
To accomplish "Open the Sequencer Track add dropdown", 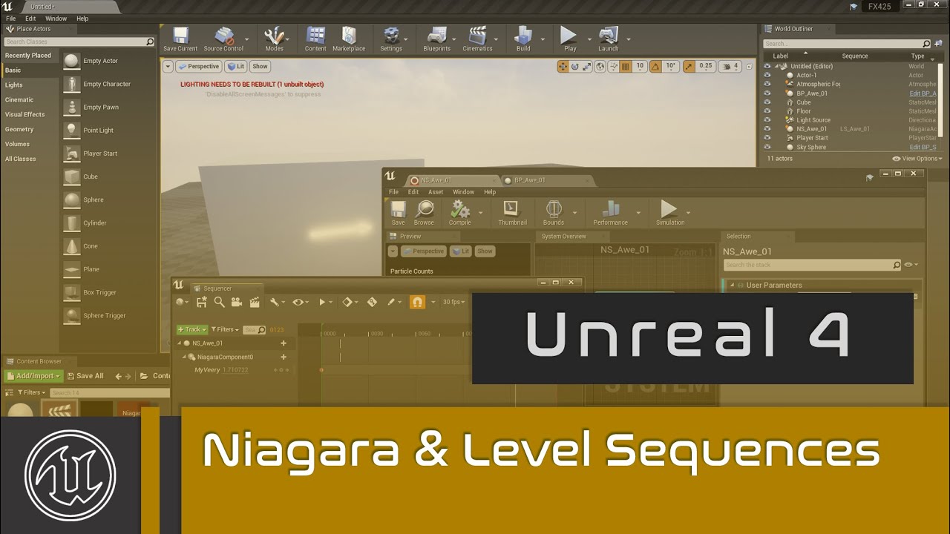I will pyautogui.click(x=192, y=329).
